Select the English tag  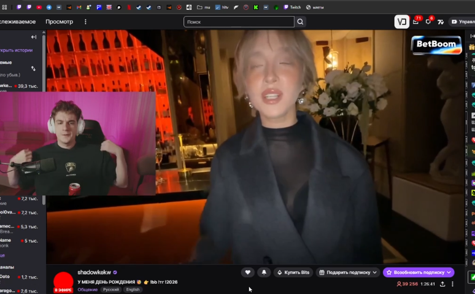[133, 290]
